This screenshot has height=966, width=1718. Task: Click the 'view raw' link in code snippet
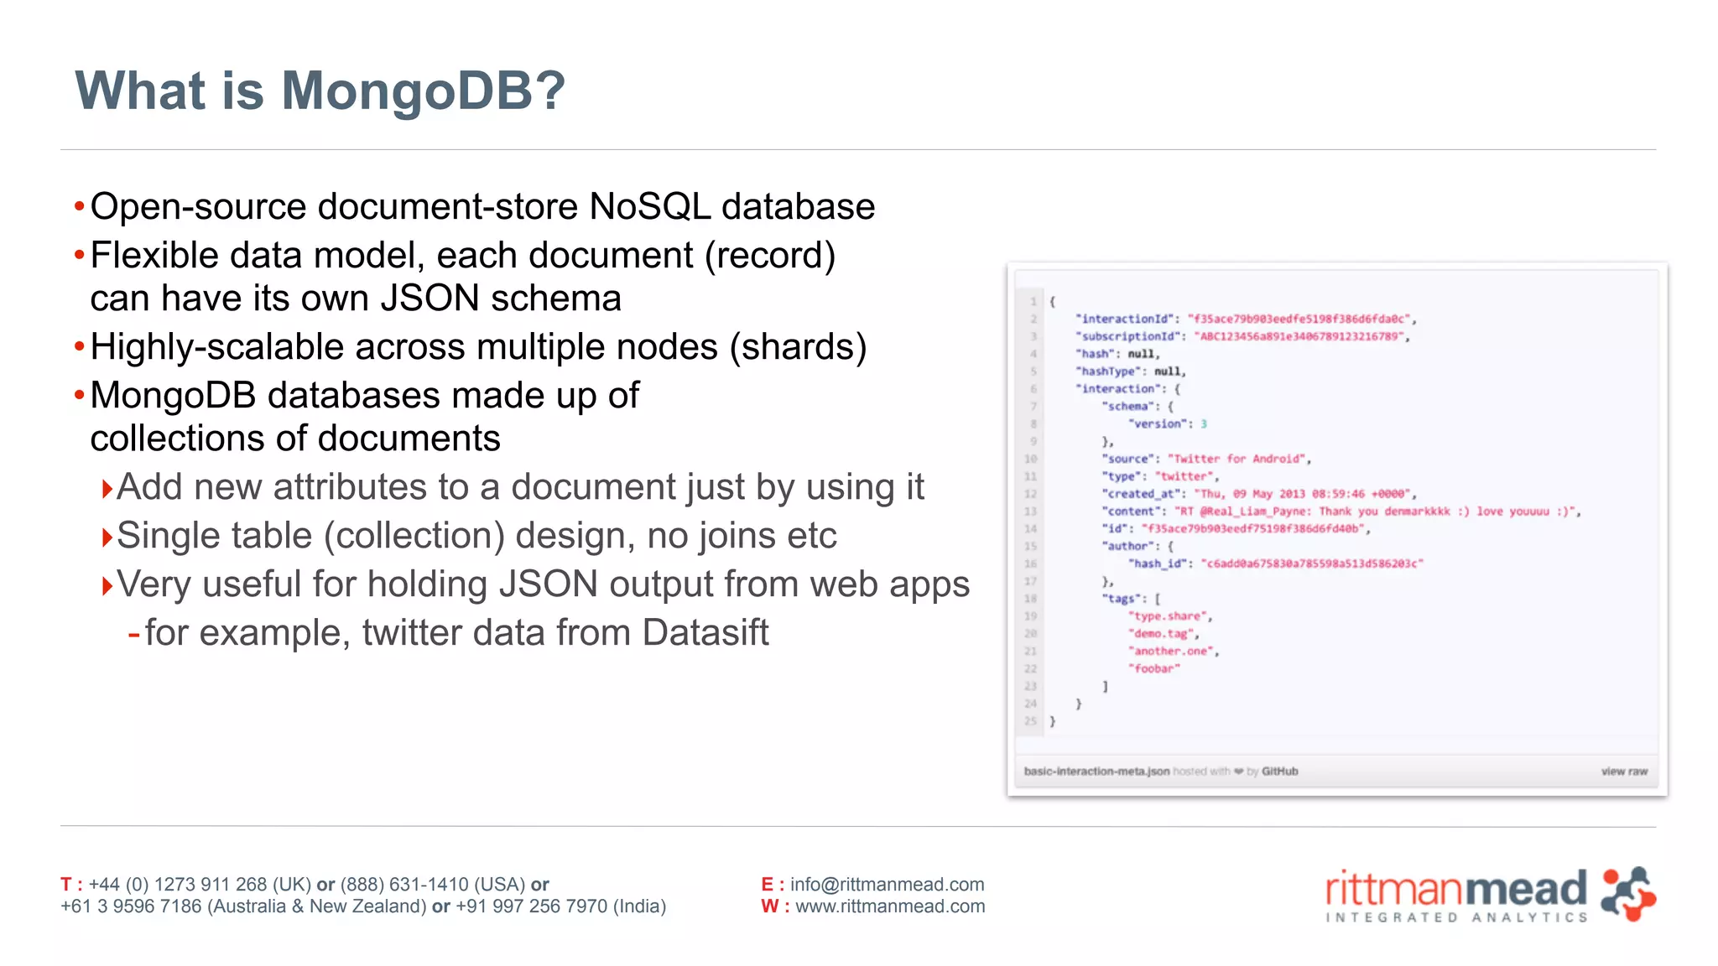point(1624,771)
